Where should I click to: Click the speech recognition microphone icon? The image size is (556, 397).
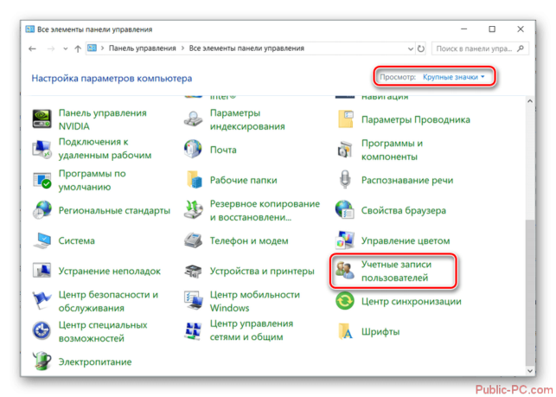(345, 179)
